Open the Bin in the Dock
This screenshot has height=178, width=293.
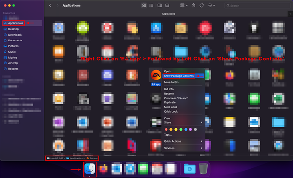(x=203, y=169)
